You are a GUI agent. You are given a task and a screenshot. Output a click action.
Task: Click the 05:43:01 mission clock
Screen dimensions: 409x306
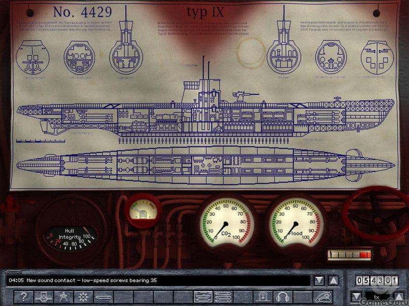pos(377,280)
